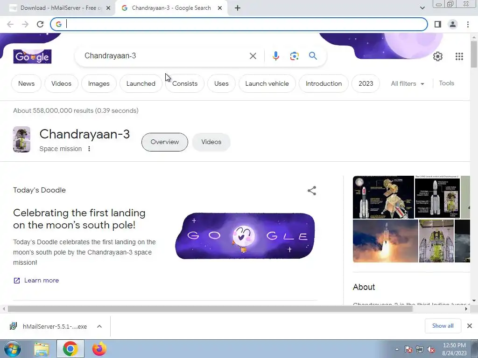Launch Firefox from the taskbar

click(x=99, y=349)
